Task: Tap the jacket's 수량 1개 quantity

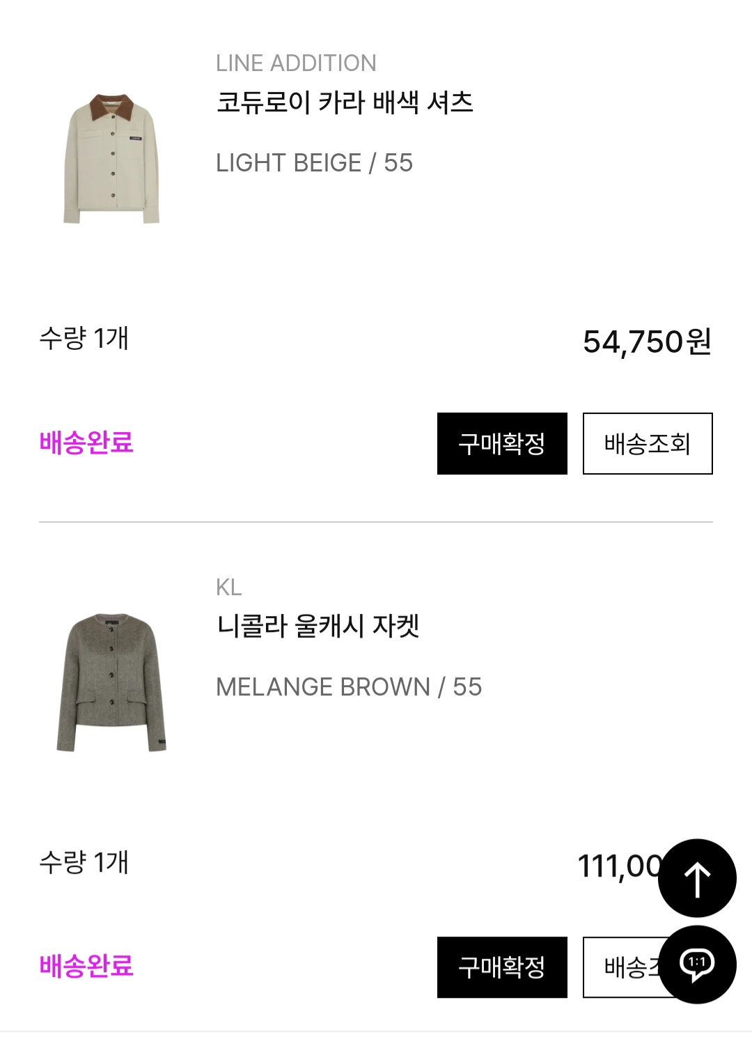Action: point(84,863)
